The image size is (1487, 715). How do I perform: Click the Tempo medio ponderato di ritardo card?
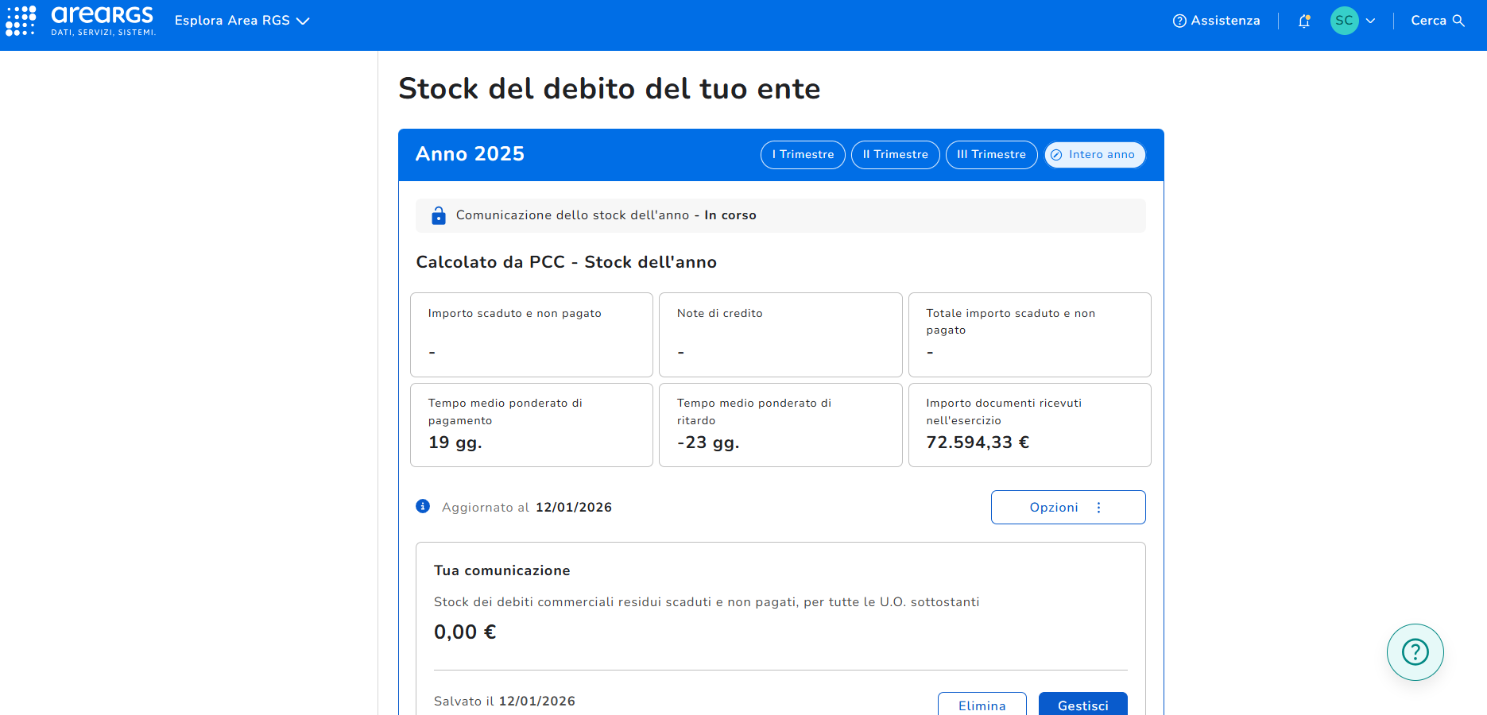tap(780, 425)
